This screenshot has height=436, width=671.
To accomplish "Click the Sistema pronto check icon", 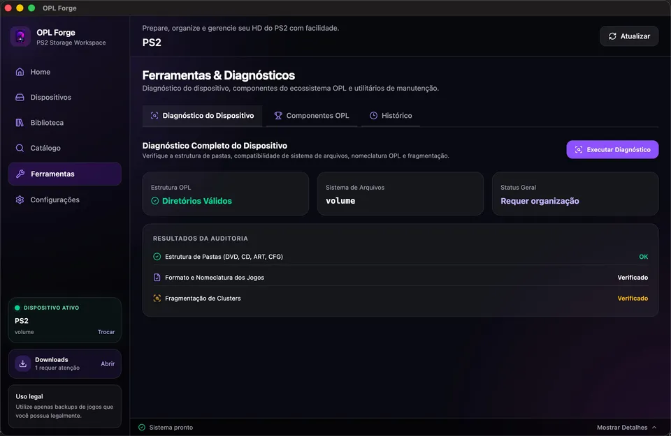I will (x=142, y=428).
